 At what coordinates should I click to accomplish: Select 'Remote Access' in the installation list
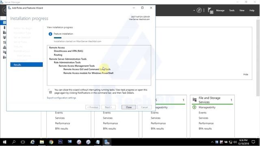pos(57,47)
